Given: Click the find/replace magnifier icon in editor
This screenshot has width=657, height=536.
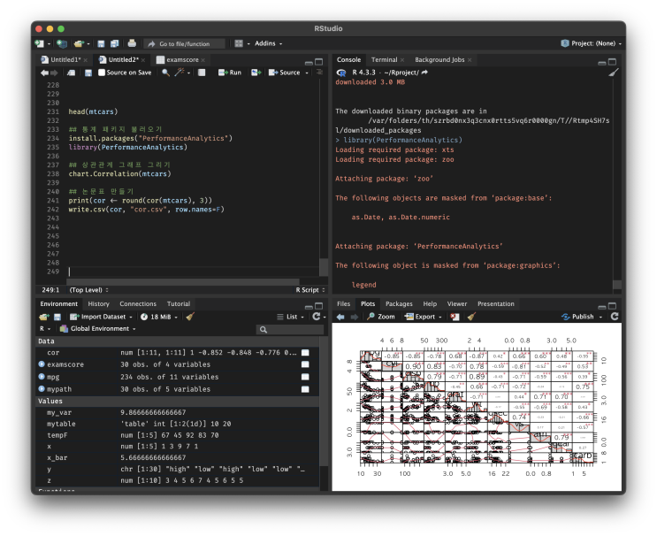Looking at the screenshot, I should (165, 73).
